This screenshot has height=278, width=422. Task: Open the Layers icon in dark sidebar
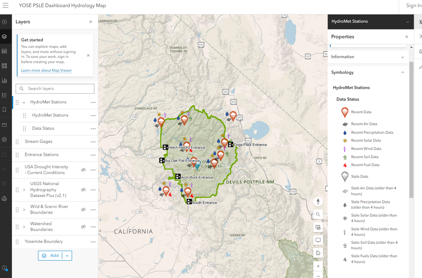pyautogui.click(x=4, y=37)
